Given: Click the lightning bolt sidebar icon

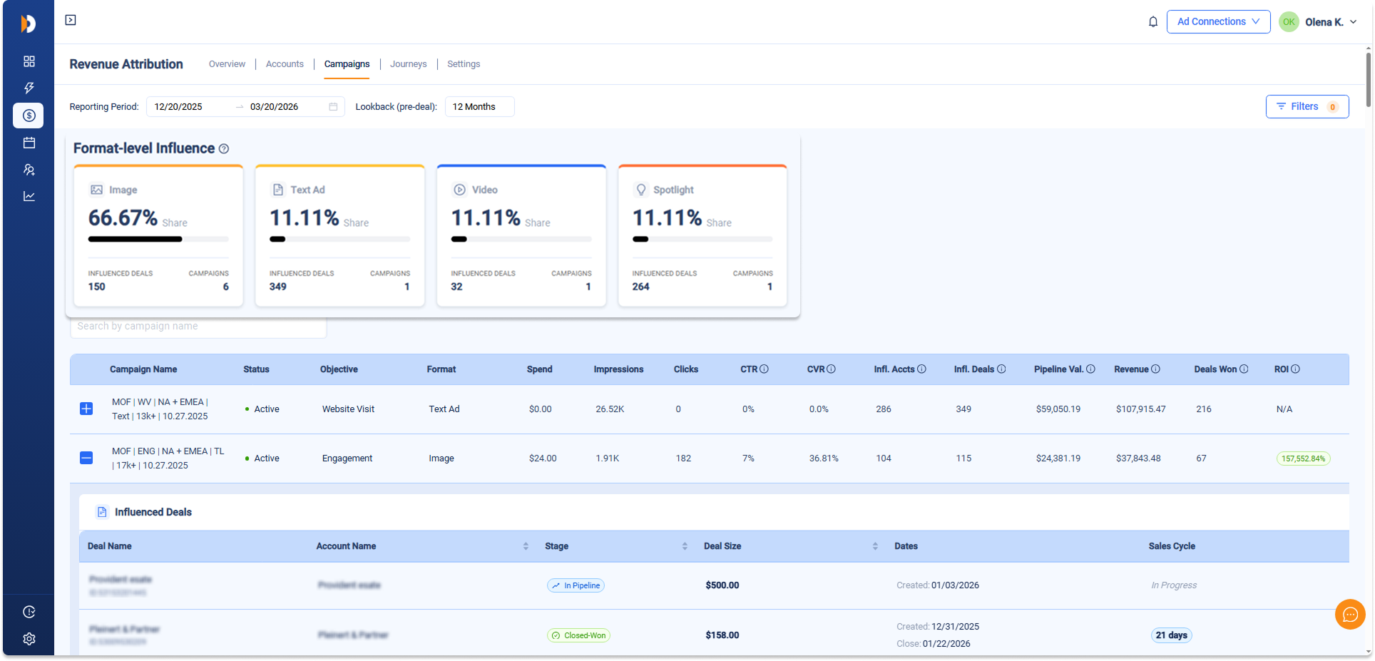Looking at the screenshot, I should [x=29, y=88].
